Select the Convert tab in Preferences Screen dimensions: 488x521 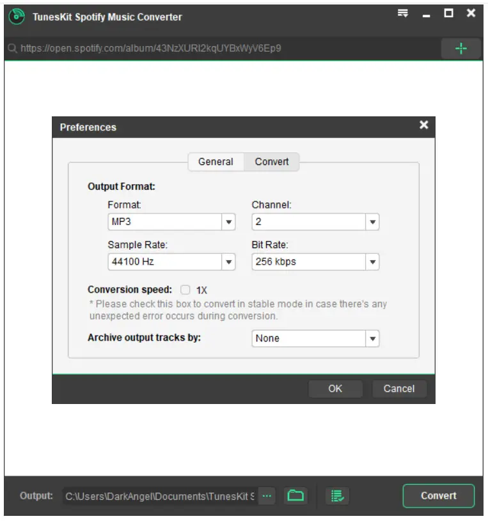(272, 162)
